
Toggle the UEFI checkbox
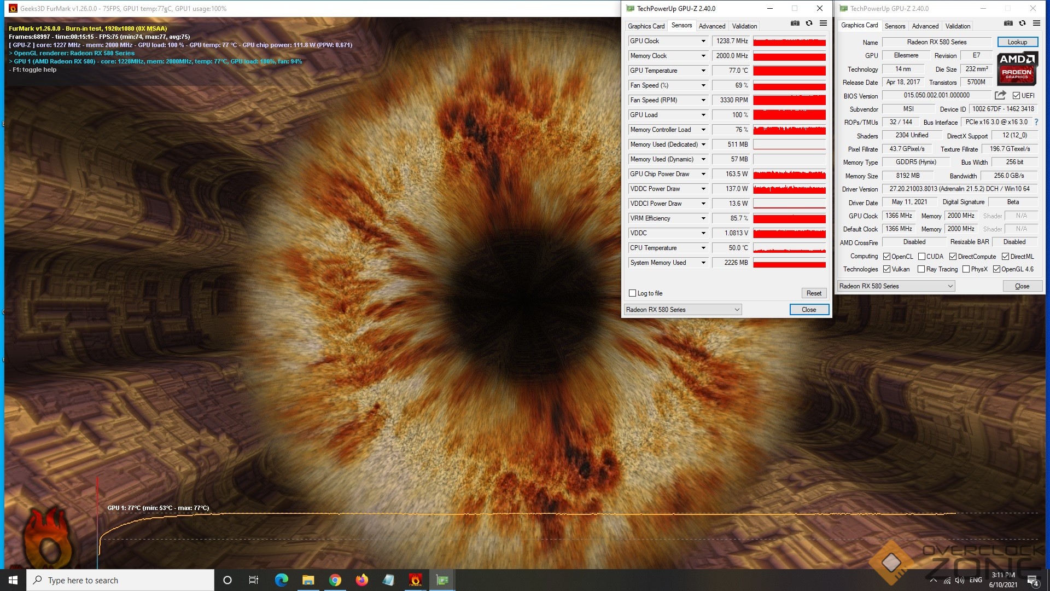tap(1016, 96)
